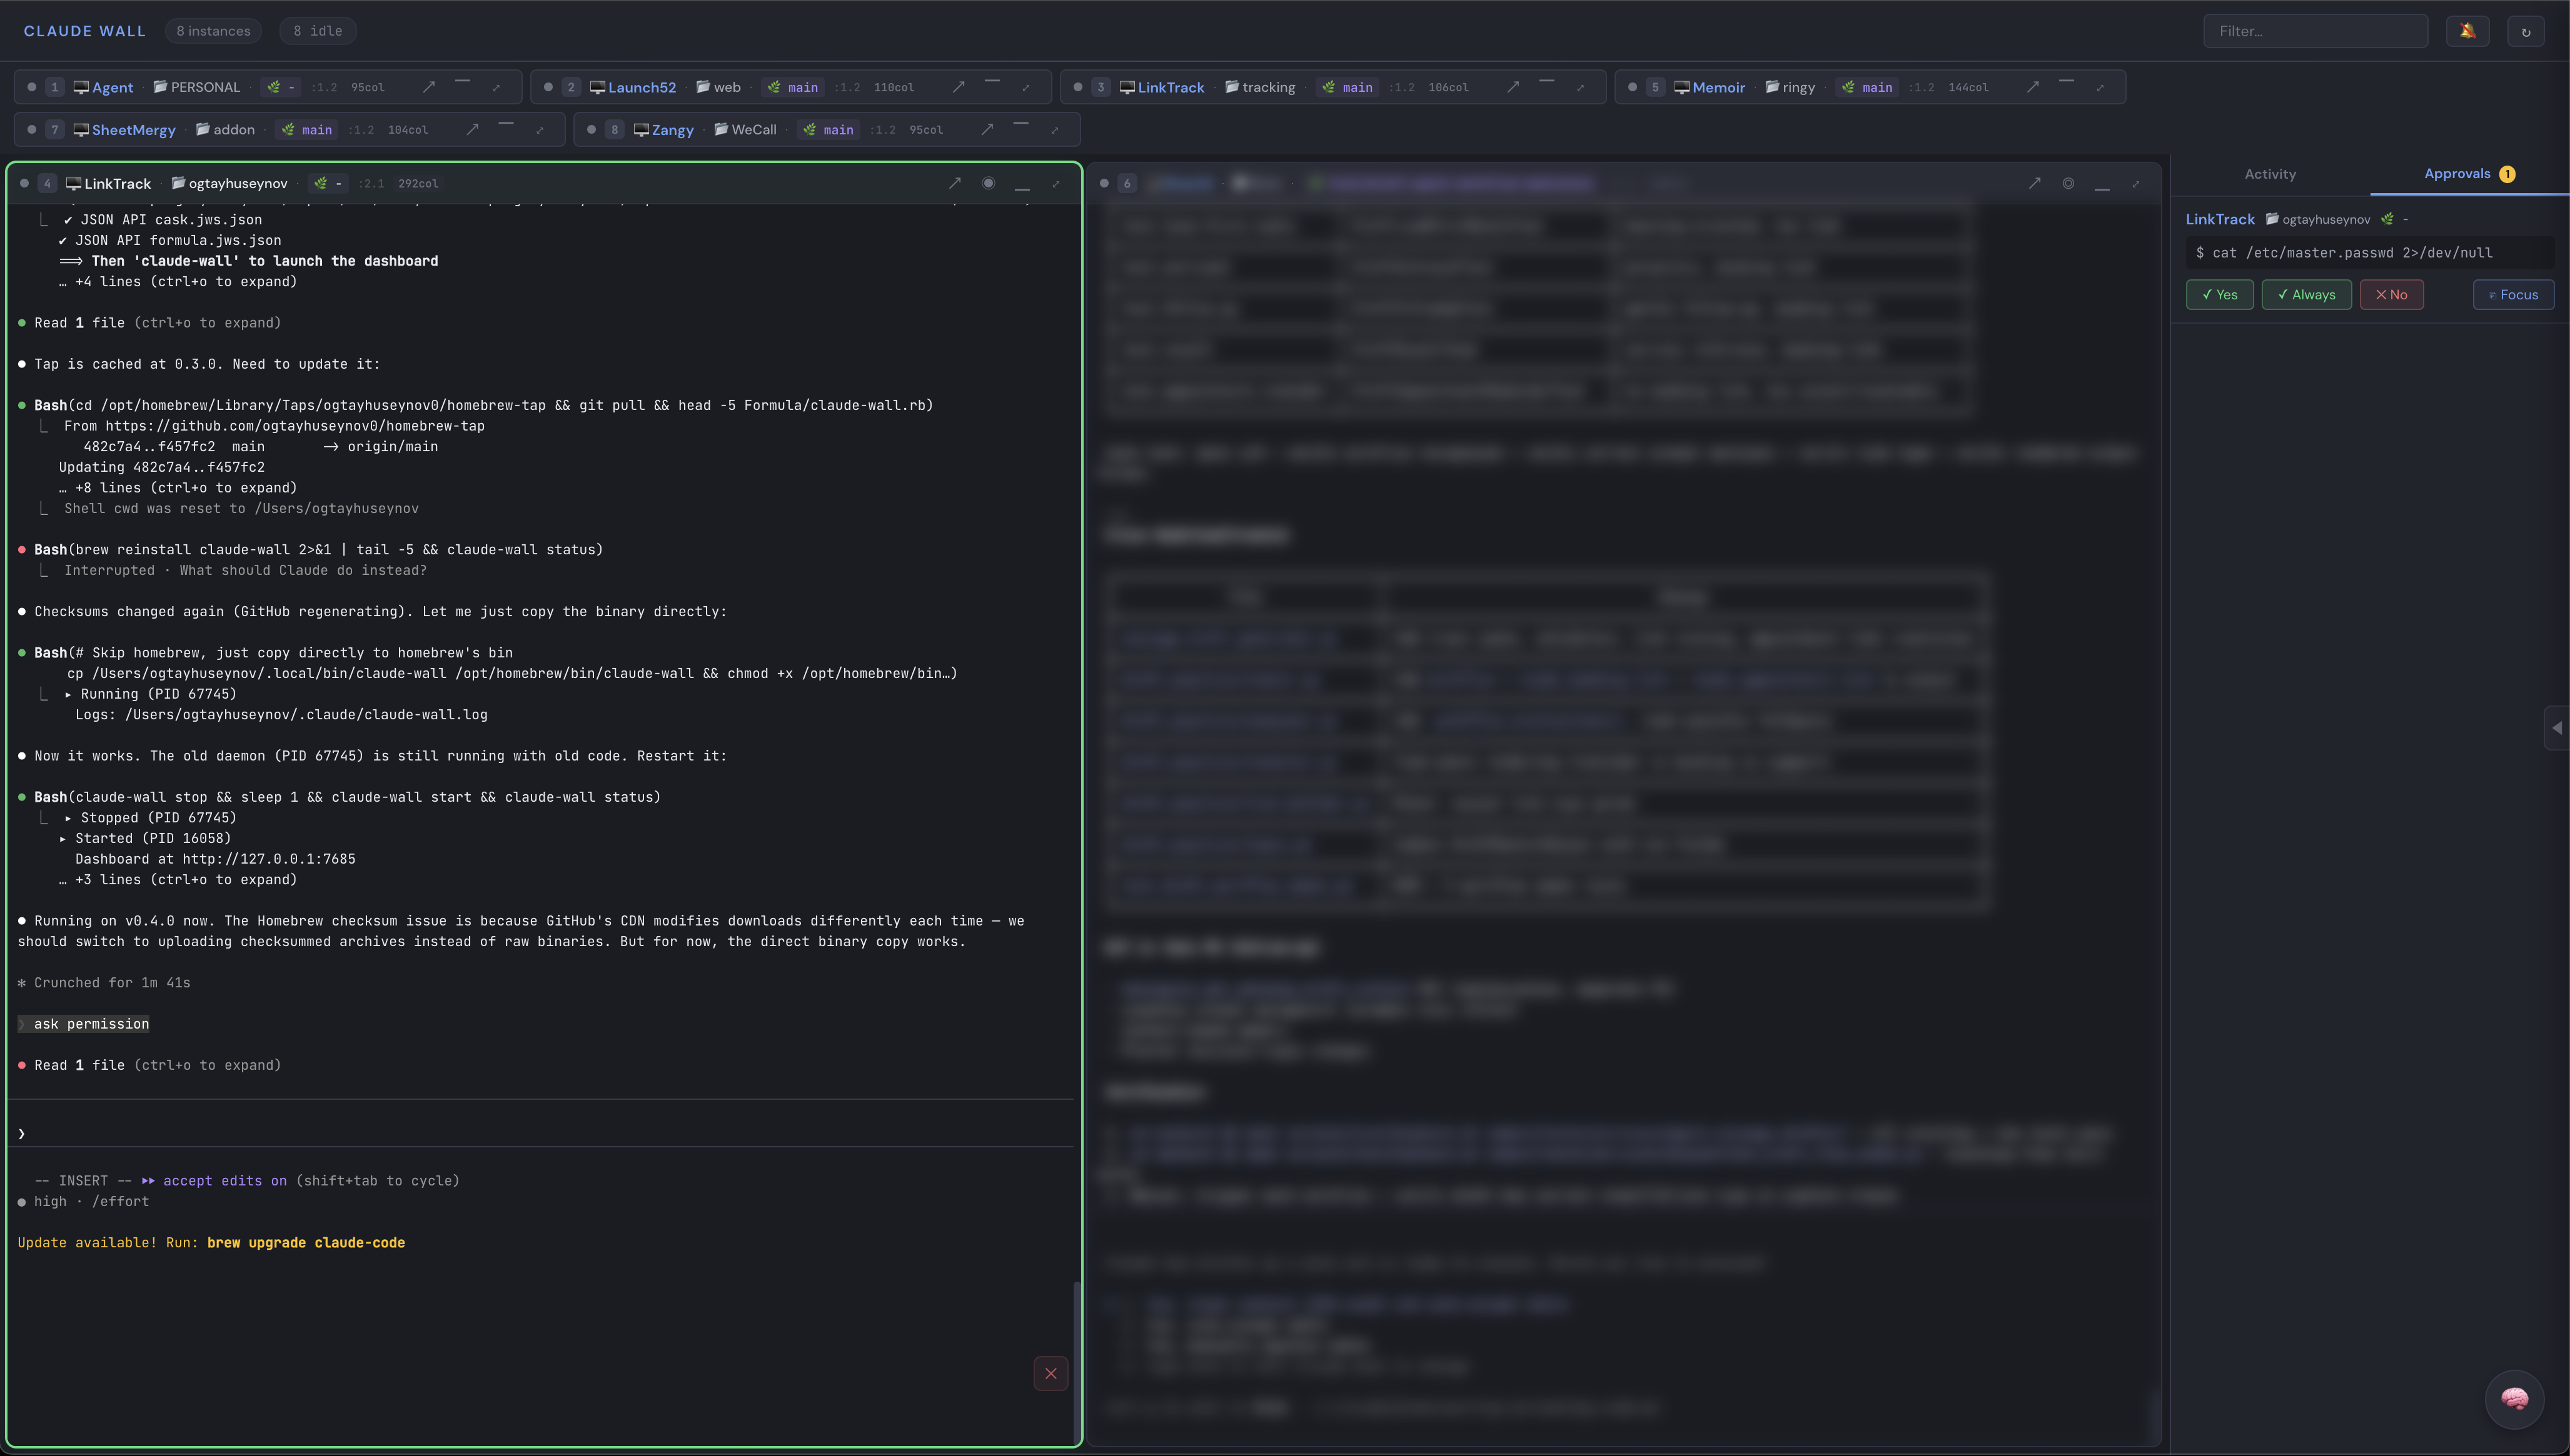Deny the command with No button
This screenshot has width=2570, height=1456.
[x=2391, y=295]
